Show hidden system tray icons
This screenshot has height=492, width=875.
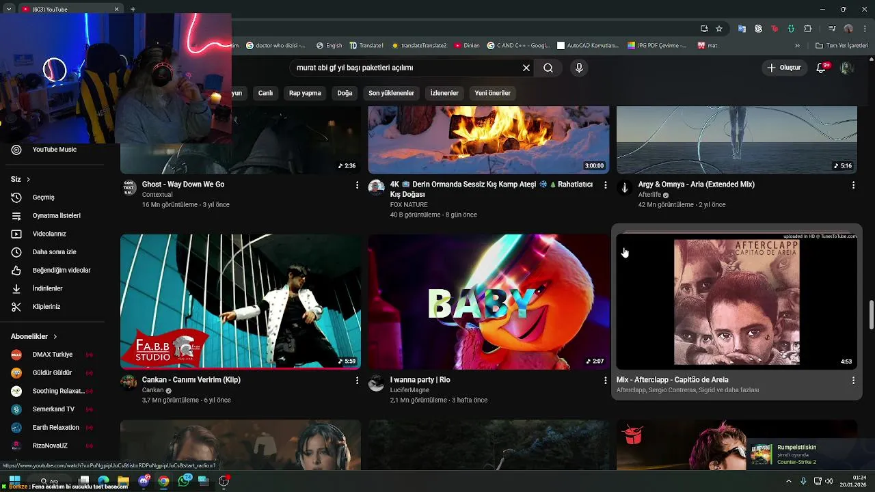789,481
